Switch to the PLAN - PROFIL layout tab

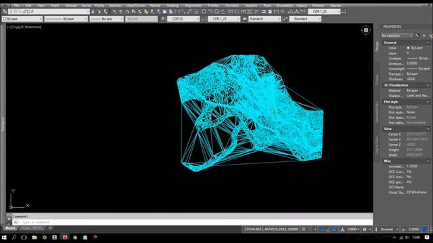click(32, 228)
